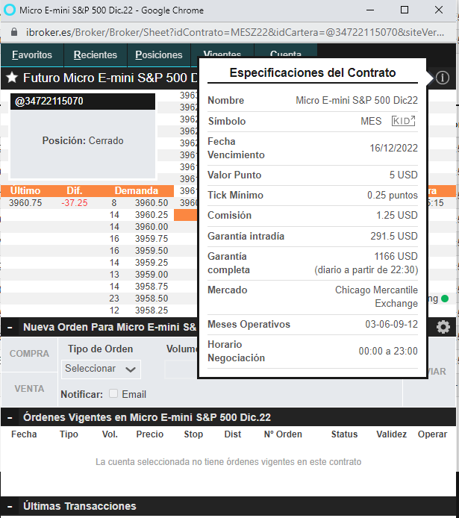This screenshot has height=518, width=459.
Task: Click the Tipo column header in orders table
Action: point(69,434)
